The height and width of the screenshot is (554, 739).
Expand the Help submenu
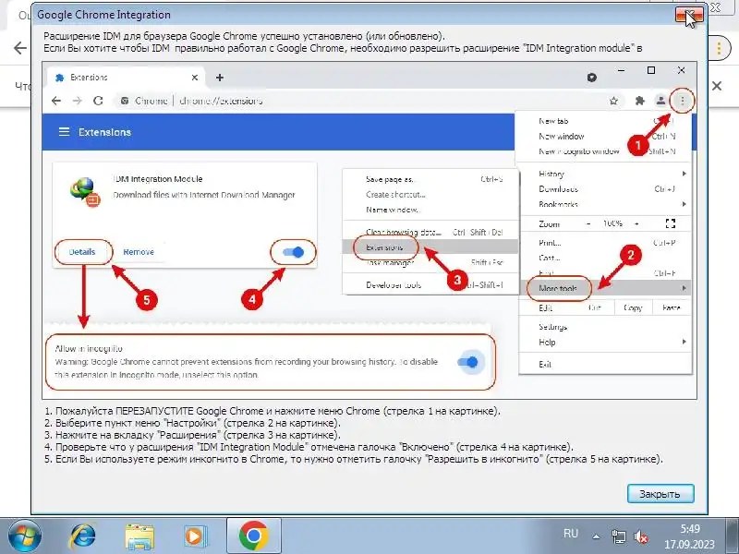pos(605,342)
